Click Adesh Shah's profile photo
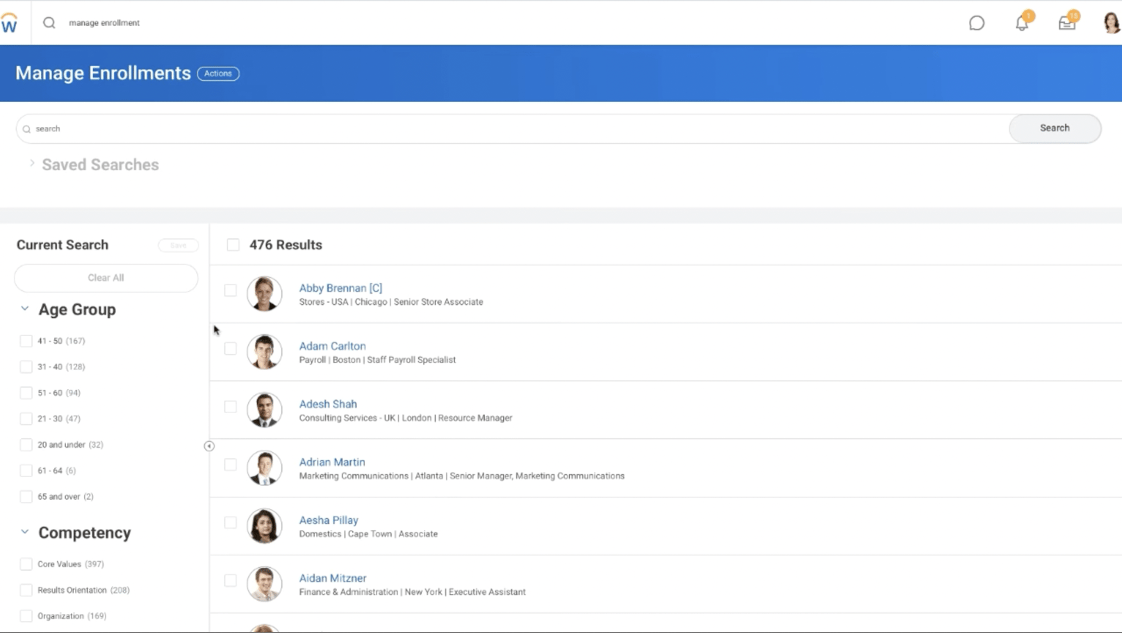 click(265, 410)
